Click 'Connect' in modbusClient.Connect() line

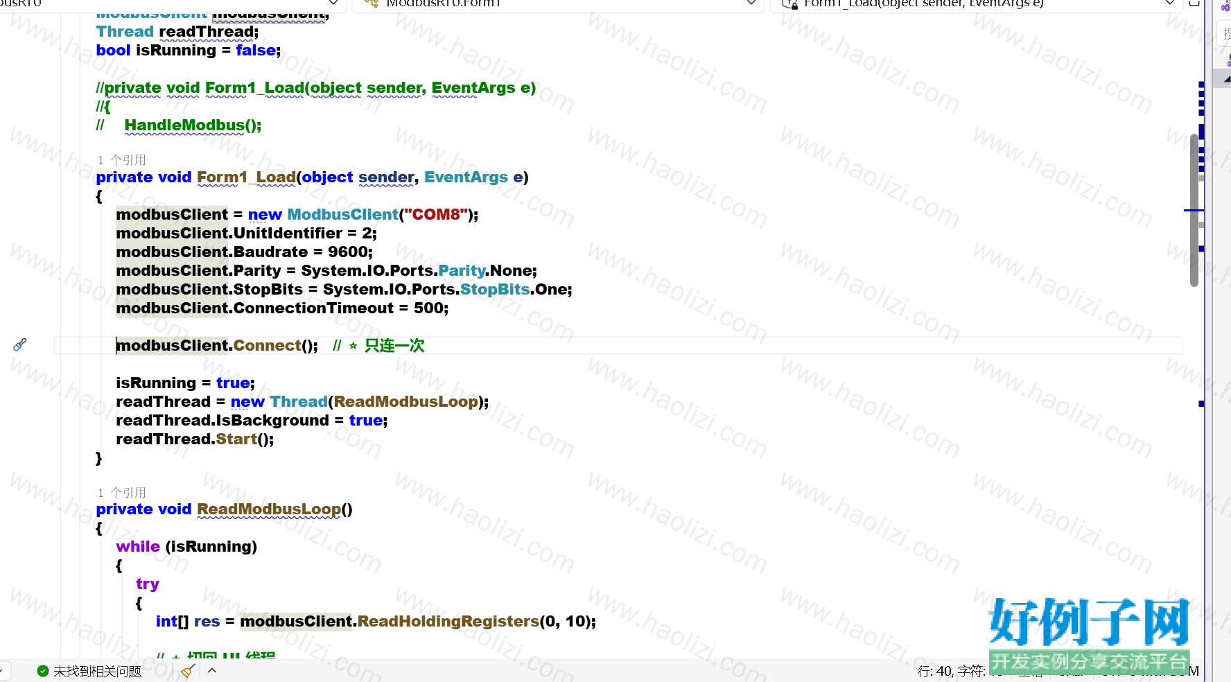268,345
